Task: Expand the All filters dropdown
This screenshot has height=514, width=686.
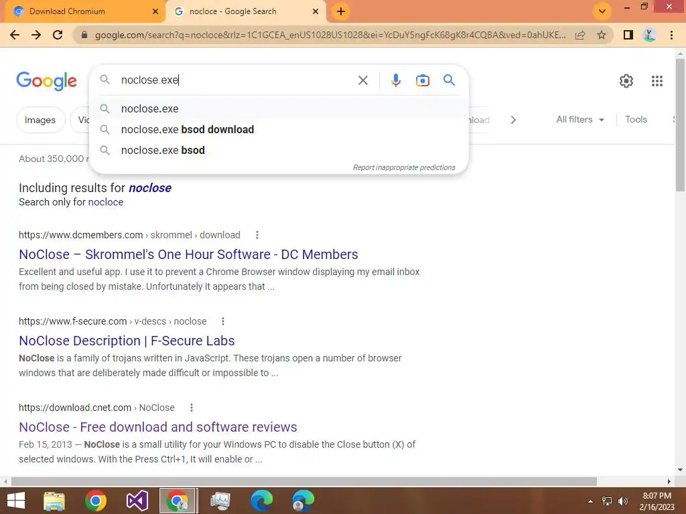Action: (x=580, y=119)
